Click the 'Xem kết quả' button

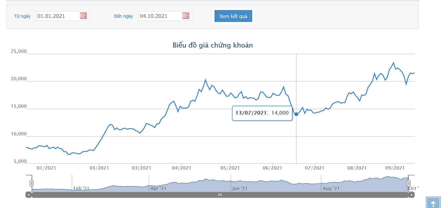pos(233,16)
